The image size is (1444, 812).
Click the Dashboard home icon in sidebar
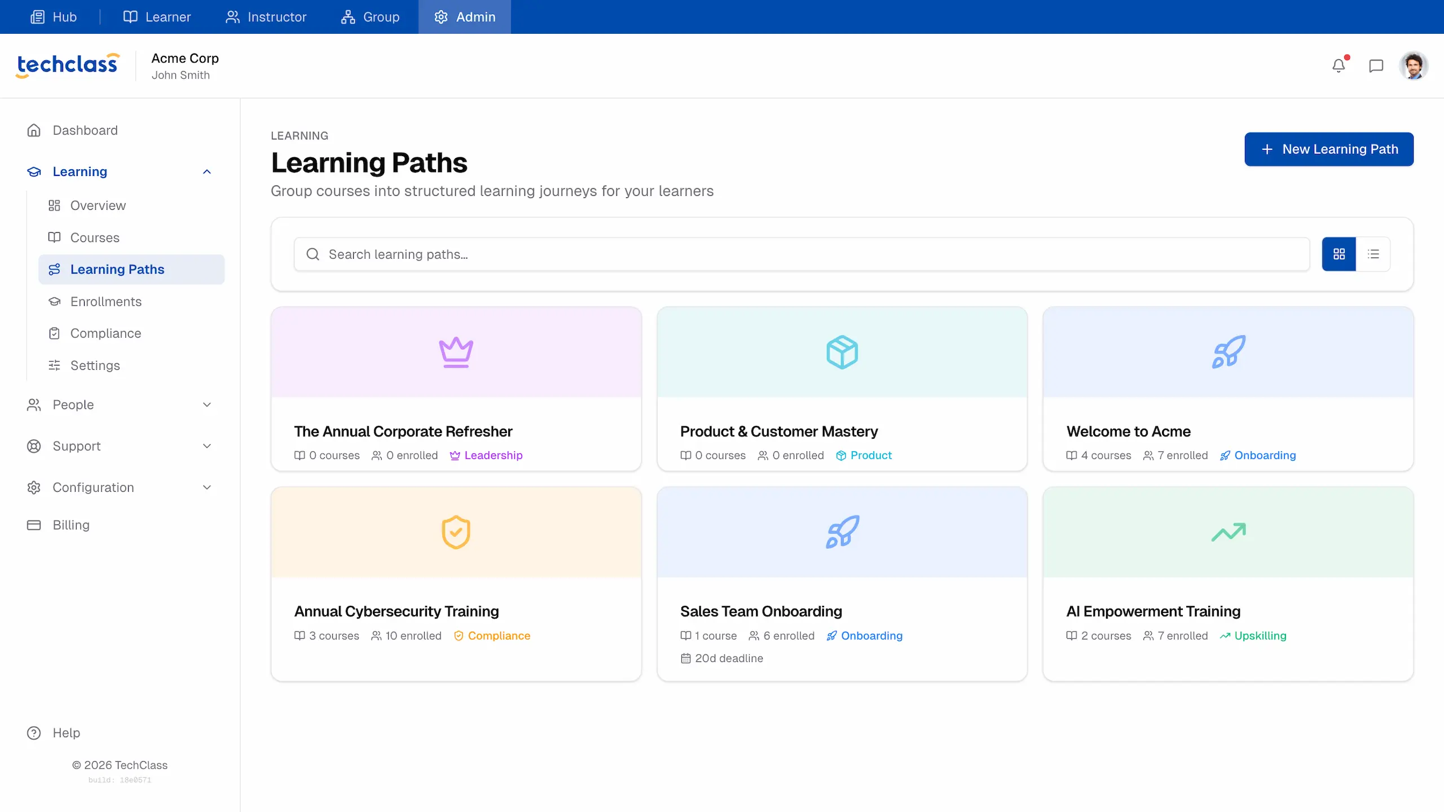pos(34,130)
